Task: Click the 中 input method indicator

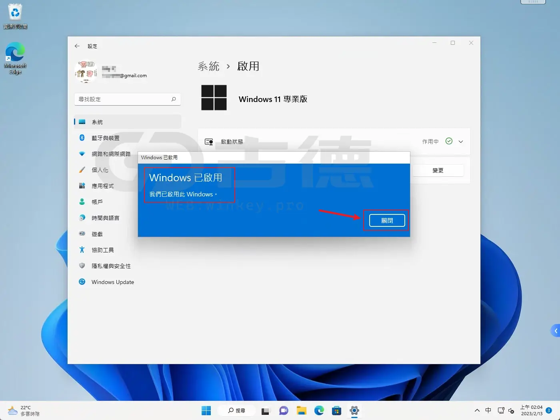Action: pyautogui.click(x=488, y=410)
